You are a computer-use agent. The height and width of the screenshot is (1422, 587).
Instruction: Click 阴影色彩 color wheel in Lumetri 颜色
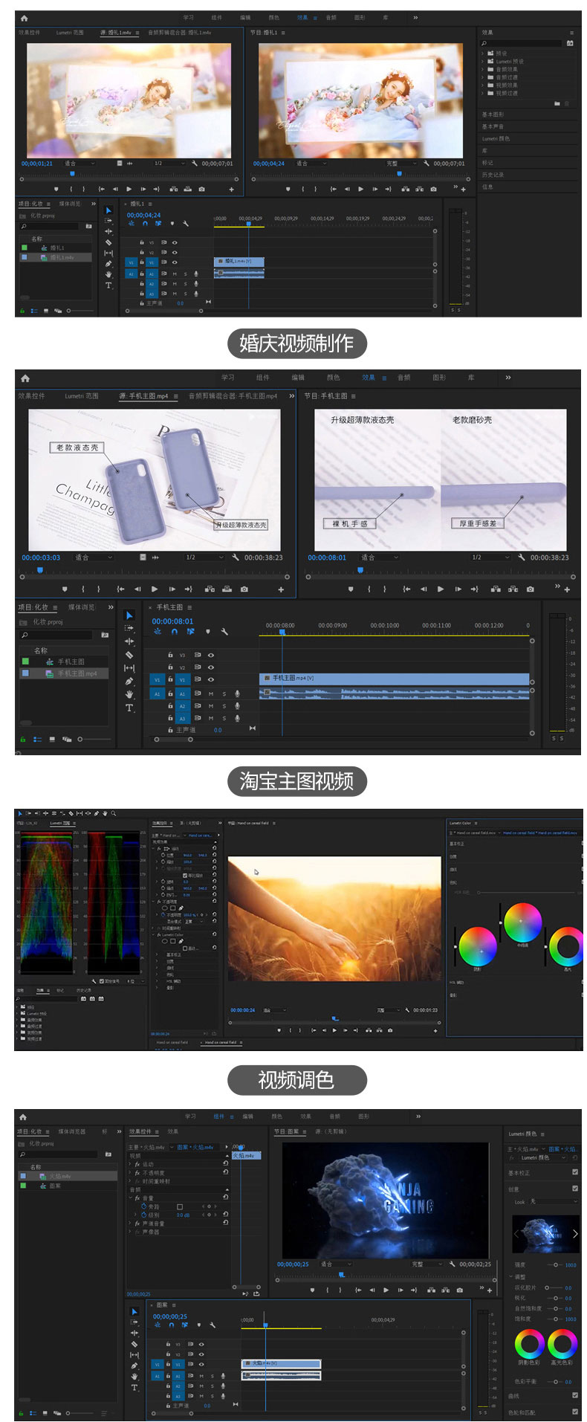click(529, 1344)
